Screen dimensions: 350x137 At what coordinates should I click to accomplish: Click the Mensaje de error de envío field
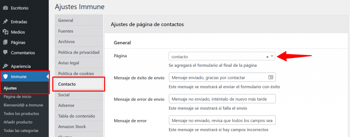tap(222, 99)
